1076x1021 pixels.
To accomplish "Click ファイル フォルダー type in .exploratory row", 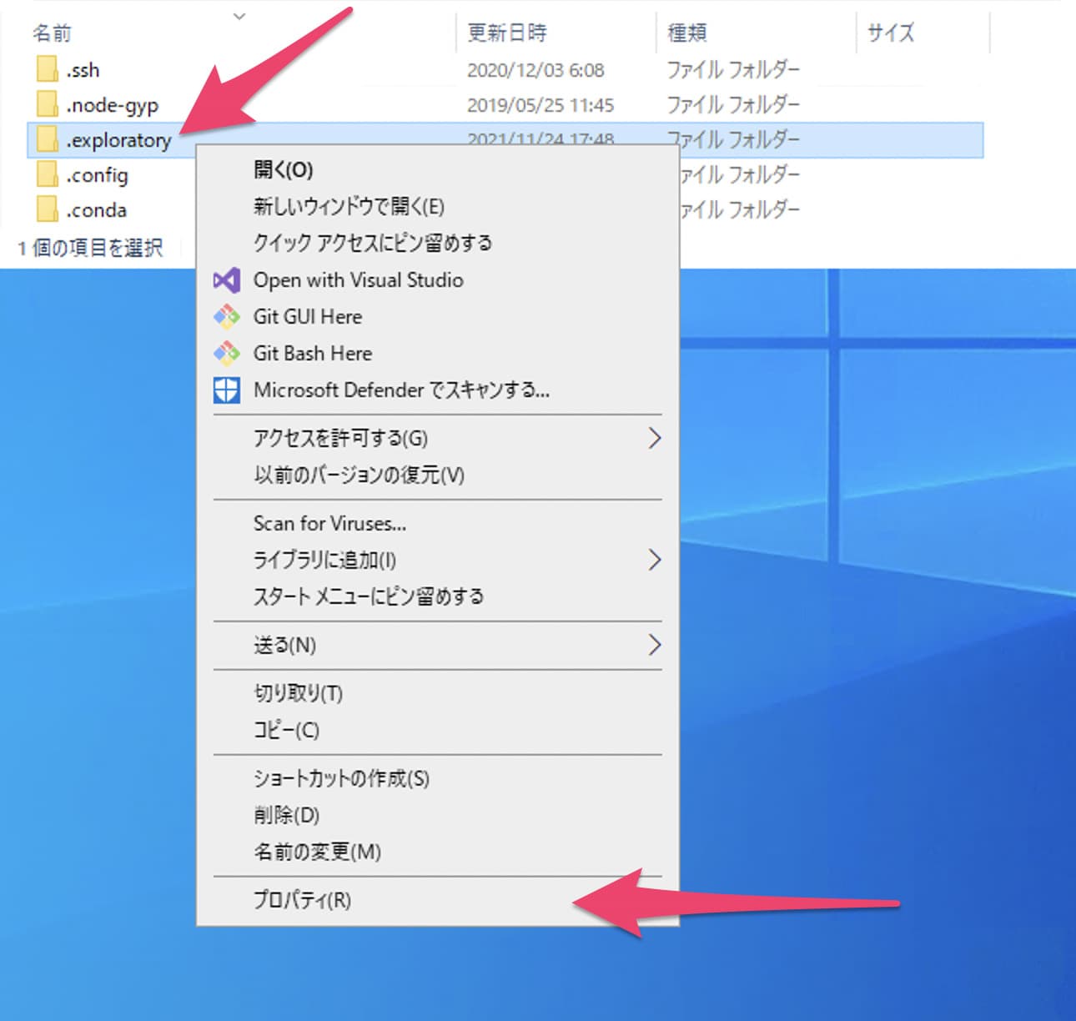I will (x=733, y=138).
